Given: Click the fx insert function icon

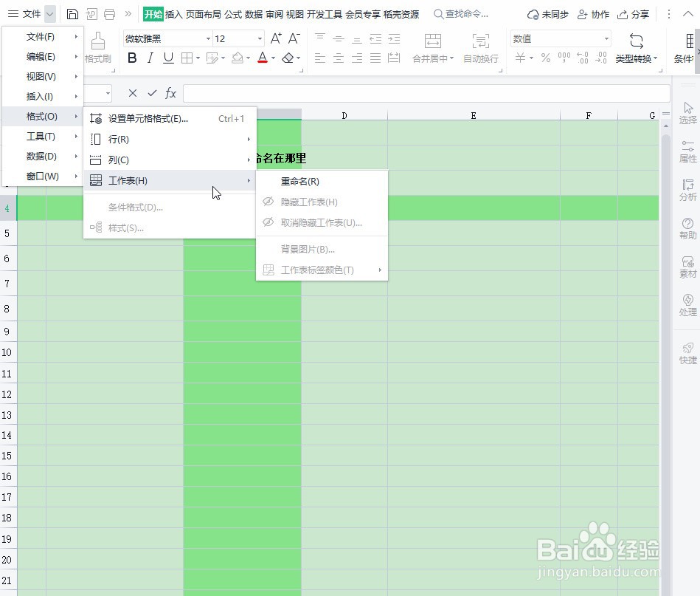Looking at the screenshot, I should [170, 93].
